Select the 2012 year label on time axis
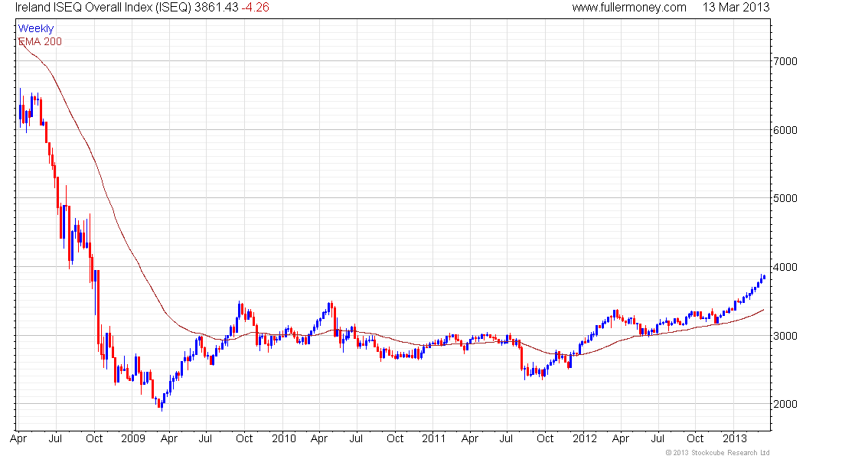 click(584, 438)
